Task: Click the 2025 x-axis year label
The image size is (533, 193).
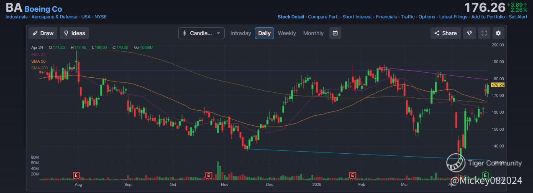Action: point(316,184)
